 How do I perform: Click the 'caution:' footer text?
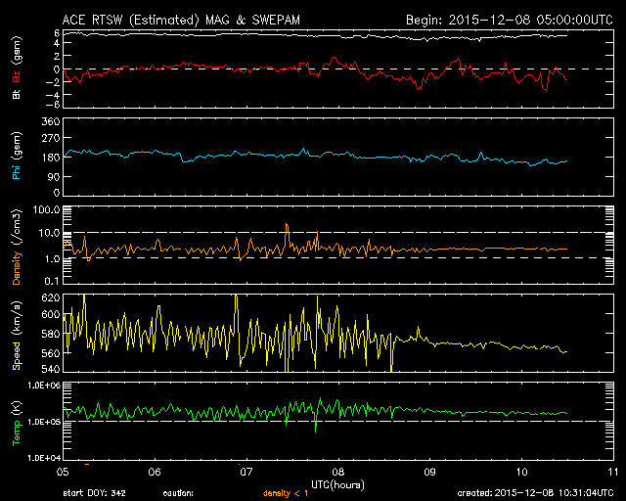(x=178, y=493)
